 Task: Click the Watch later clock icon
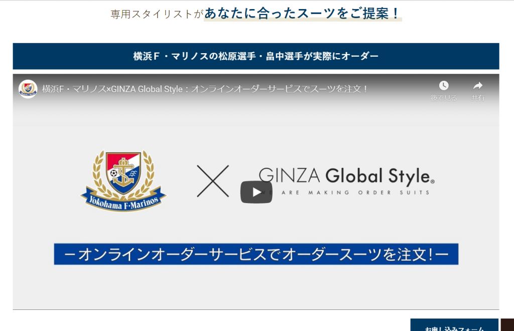tap(444, 86)
